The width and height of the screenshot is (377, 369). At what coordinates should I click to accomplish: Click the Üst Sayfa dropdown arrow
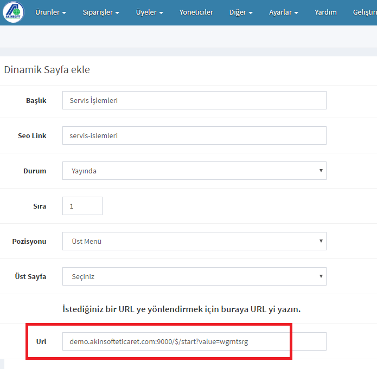321,276
